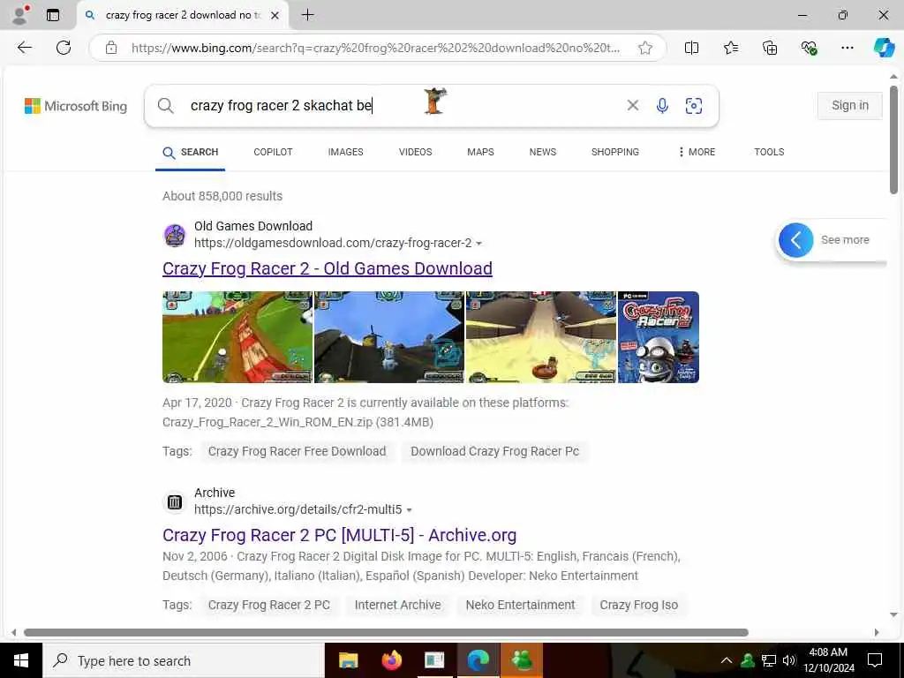View the blue sky gameplay screenshot
Screen dimensions: 904x678
(388, 337)
